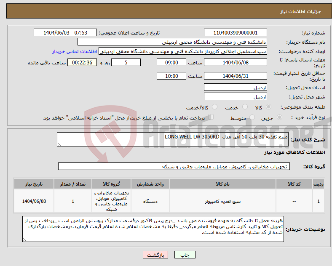Screen dimensions: 332x266
Task: Click the price validity time 10:00 field
Action: point(171,76)
